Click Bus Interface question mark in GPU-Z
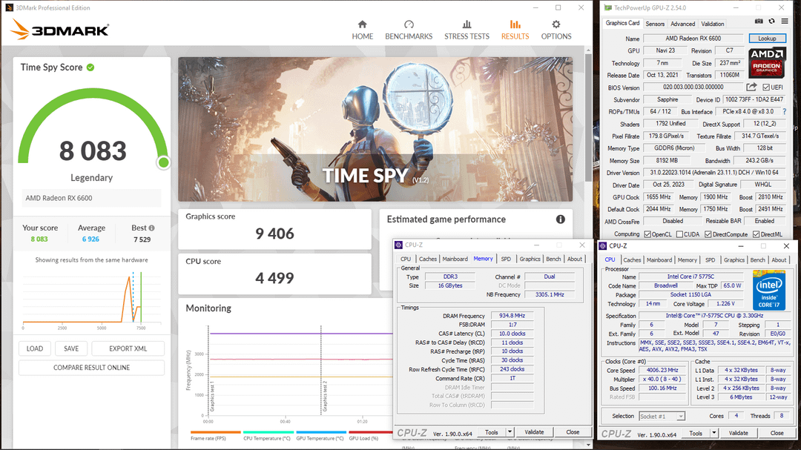This screenshot has height=450, width=801. point(785,111)
